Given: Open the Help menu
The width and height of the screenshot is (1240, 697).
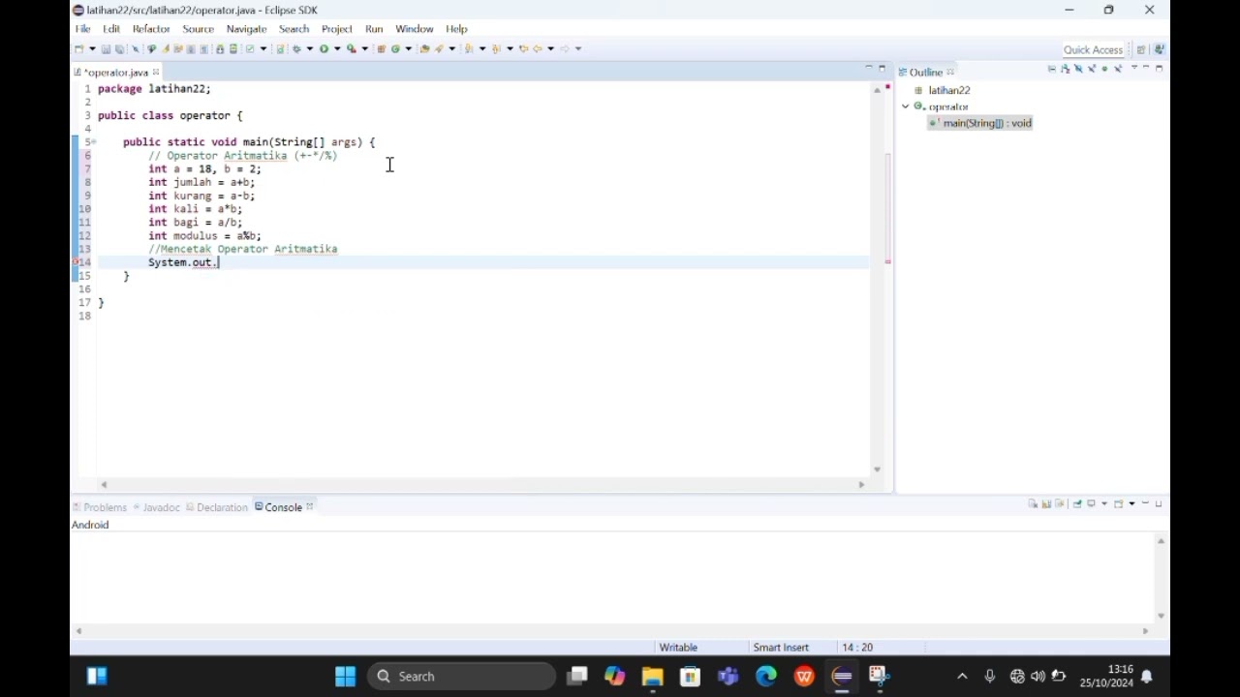Looking at the screenshot, I should [x=456, y=29].
